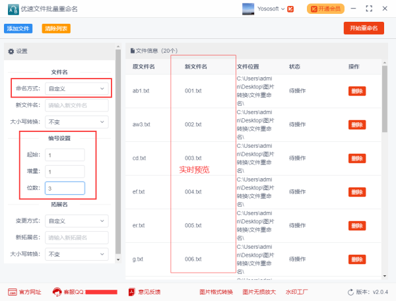The height and width of the screenshot is (301, 396).
Task: Click the settings gear icon
Action: (x=11, y=51)
